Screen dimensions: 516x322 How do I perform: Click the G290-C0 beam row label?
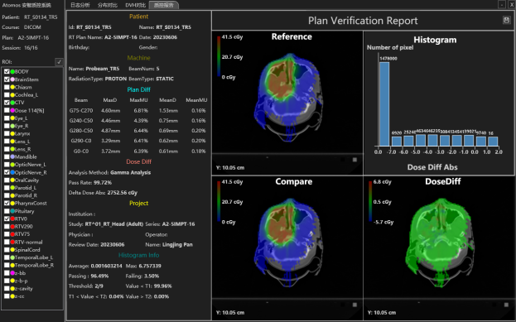pyautogui.click(x=81, y=141)
